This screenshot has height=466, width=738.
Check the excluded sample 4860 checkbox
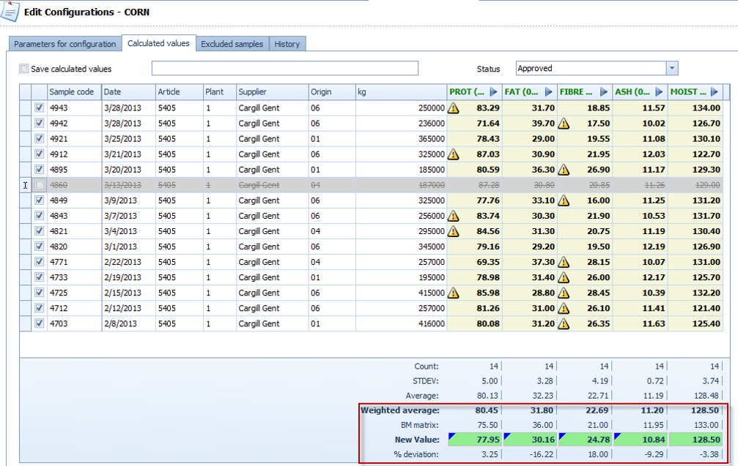click(x=40, y=185)
